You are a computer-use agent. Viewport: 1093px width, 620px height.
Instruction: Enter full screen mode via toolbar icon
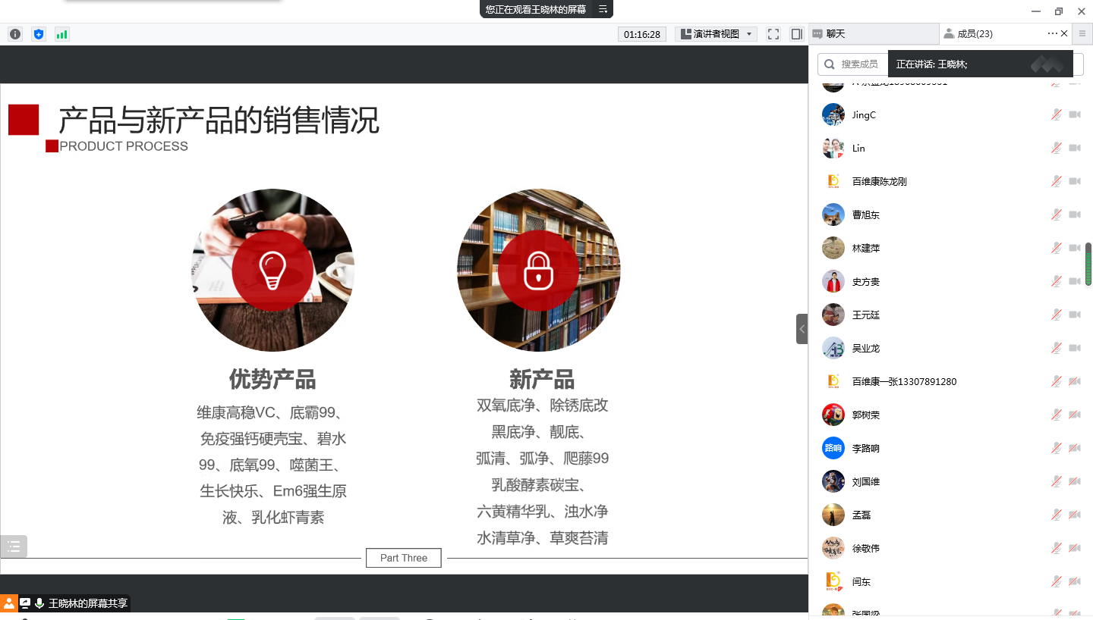773,34
